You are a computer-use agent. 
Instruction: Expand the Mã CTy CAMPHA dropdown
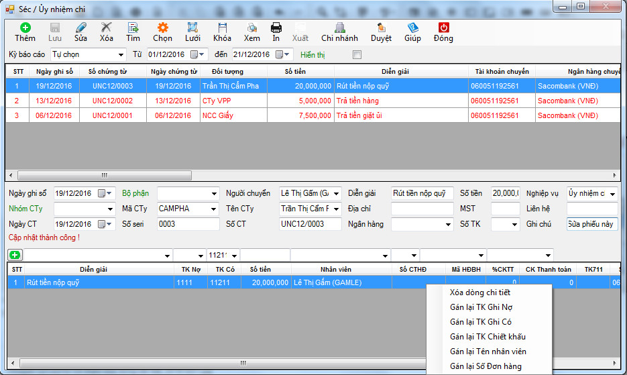[x=214, y=209]
